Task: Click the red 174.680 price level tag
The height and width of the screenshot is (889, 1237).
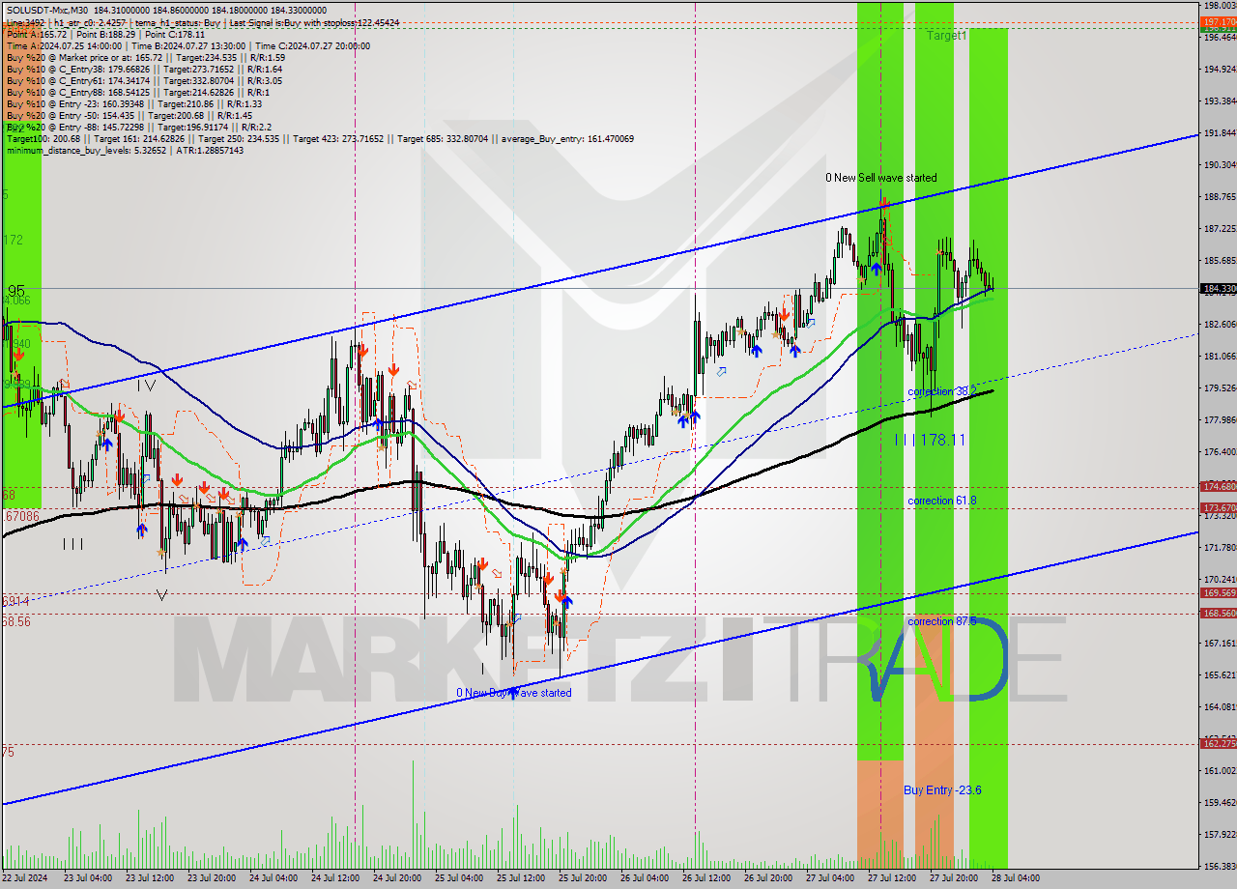Action: click(1218, 486)
